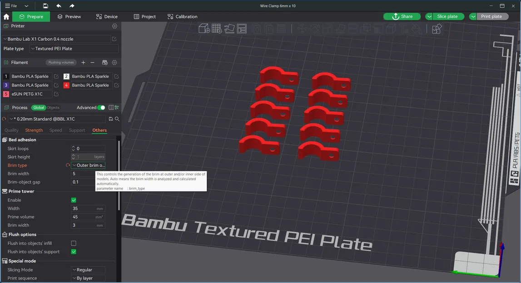
Task: Switch to the Calibration tab
Action: (183, 17)
